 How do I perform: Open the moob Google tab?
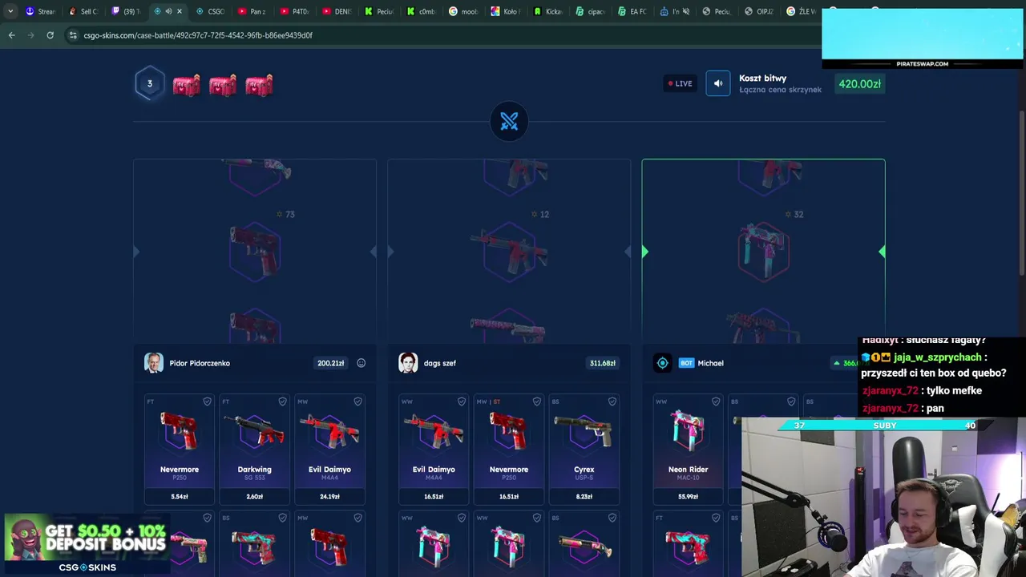463,11
